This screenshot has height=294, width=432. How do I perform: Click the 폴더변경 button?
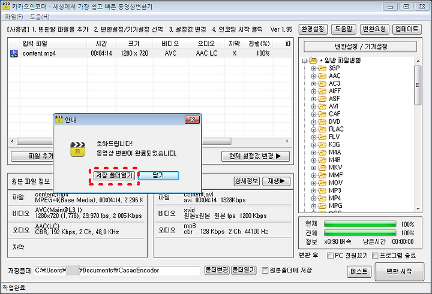point(217,270)
